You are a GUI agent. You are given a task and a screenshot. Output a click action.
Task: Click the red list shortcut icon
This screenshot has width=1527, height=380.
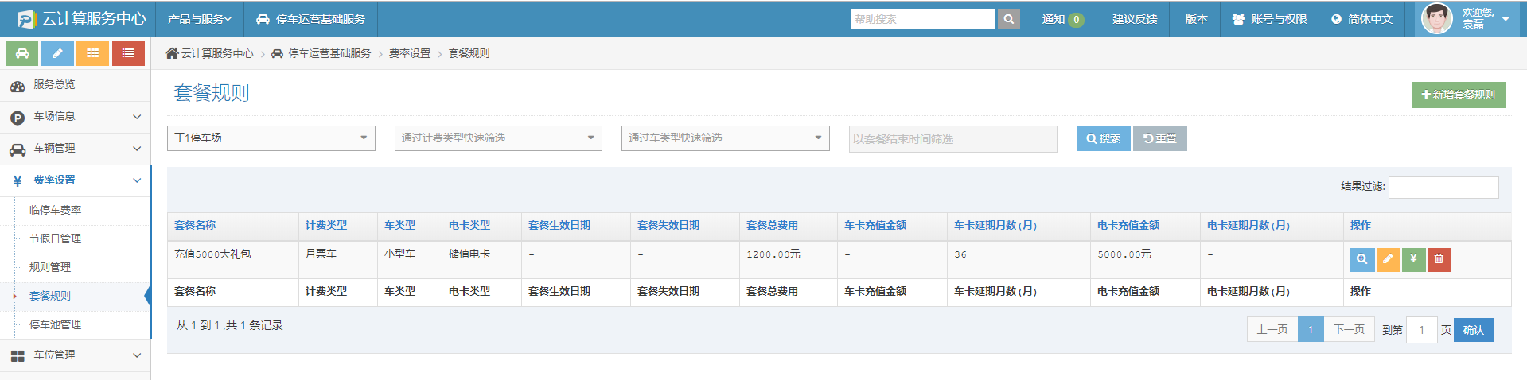pos(127,53)
